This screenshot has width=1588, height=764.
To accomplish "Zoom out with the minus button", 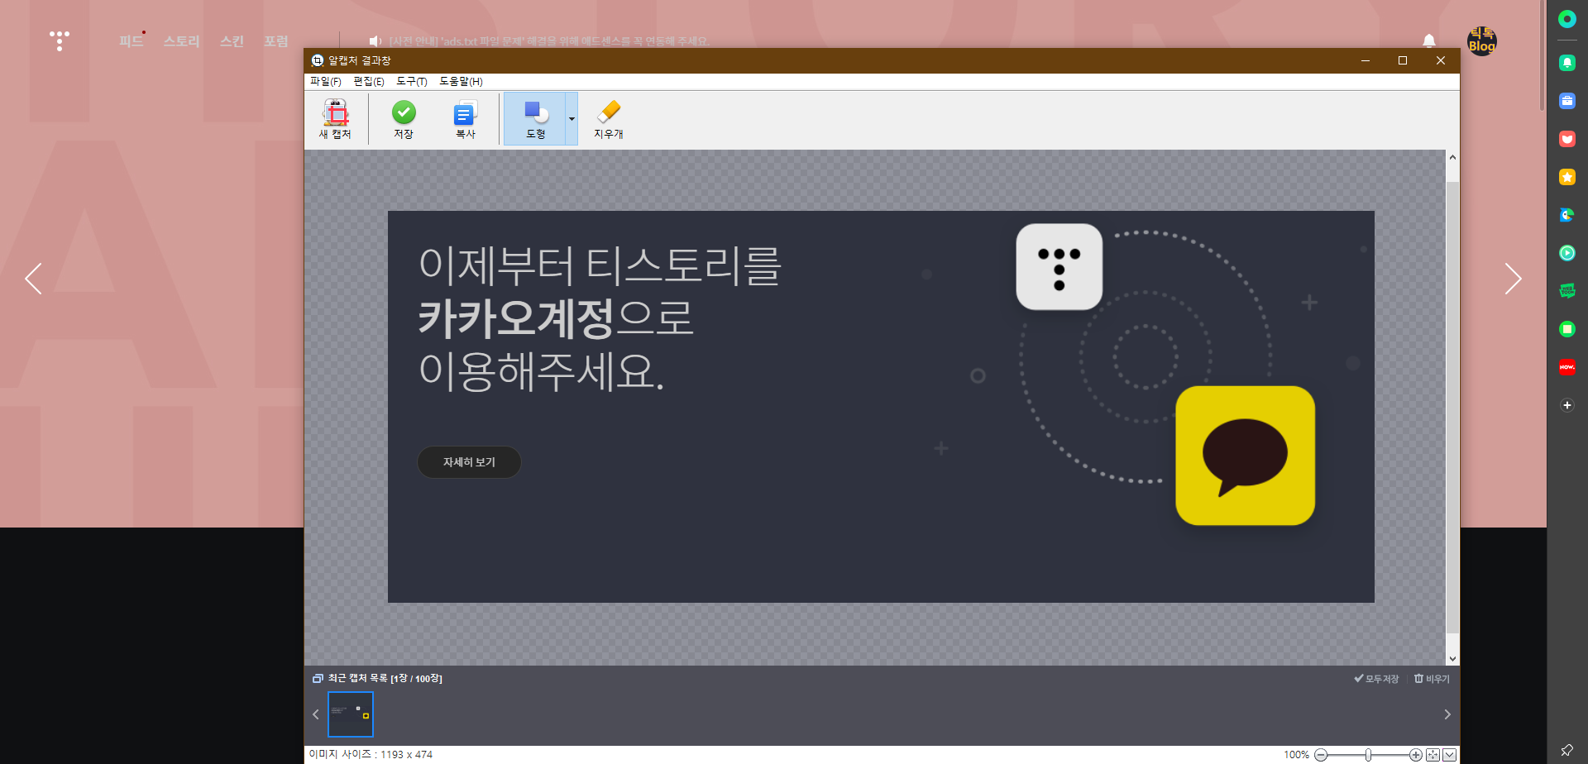I will click(x=1321, y=755).
